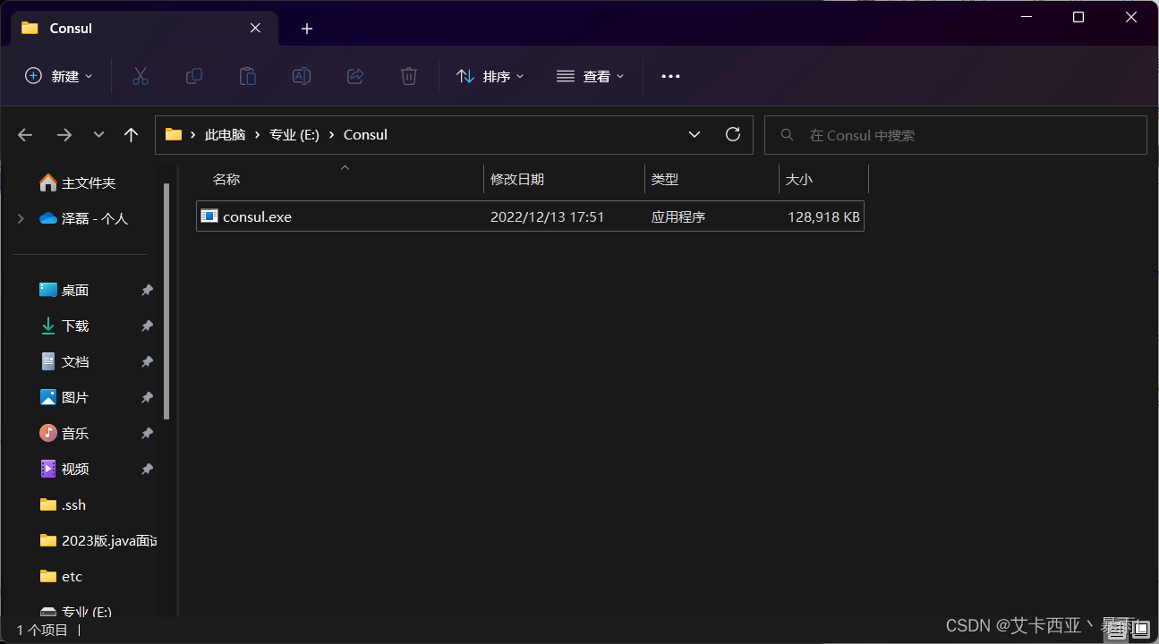Go back with the left arrow
Viewport: 1159px width, 644px height.
point(25,135)
